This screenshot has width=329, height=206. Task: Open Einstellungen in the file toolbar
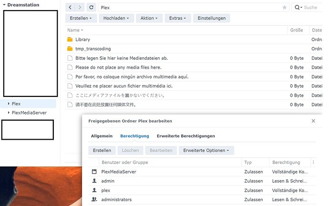click(x=212, y=18)
